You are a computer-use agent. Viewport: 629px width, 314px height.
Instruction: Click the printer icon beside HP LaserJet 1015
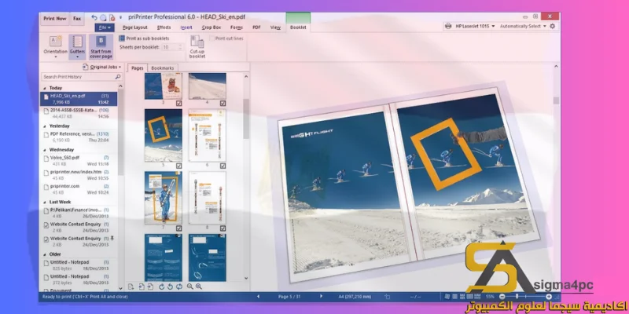point(448,26)
